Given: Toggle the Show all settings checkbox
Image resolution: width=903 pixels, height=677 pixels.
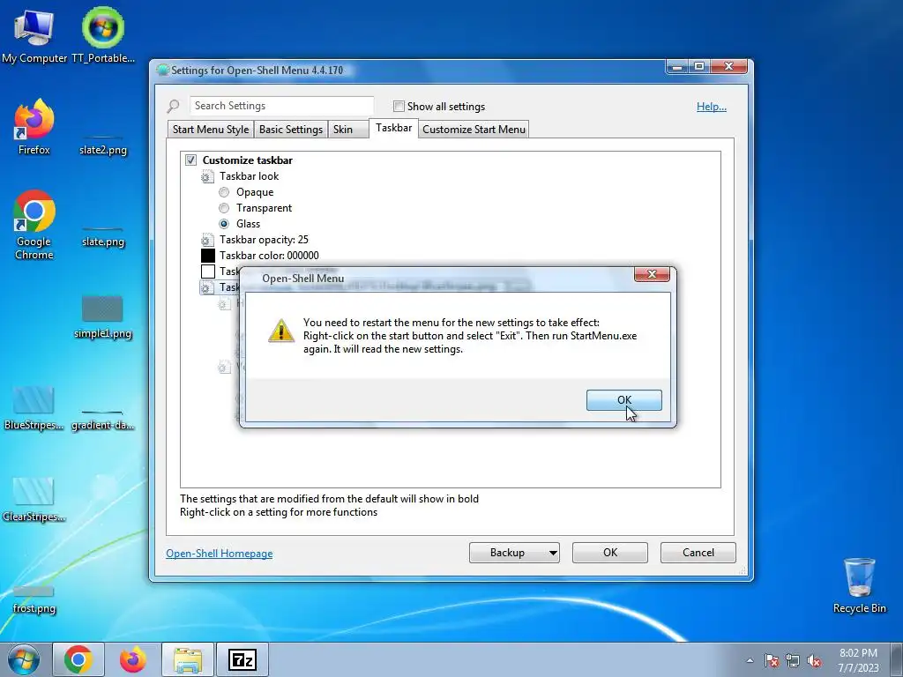Looking at the screenshot, I should (x=399, y=106).
